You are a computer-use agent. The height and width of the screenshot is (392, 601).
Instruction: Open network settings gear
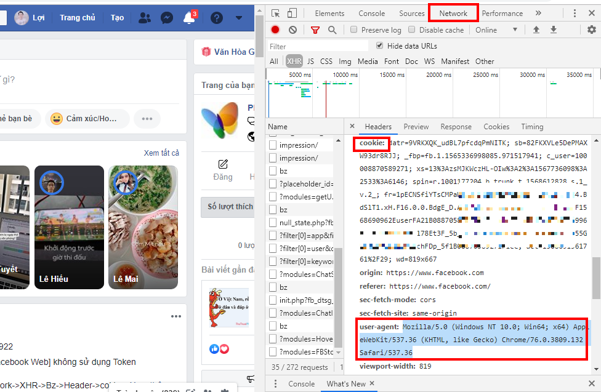[591, 30]
